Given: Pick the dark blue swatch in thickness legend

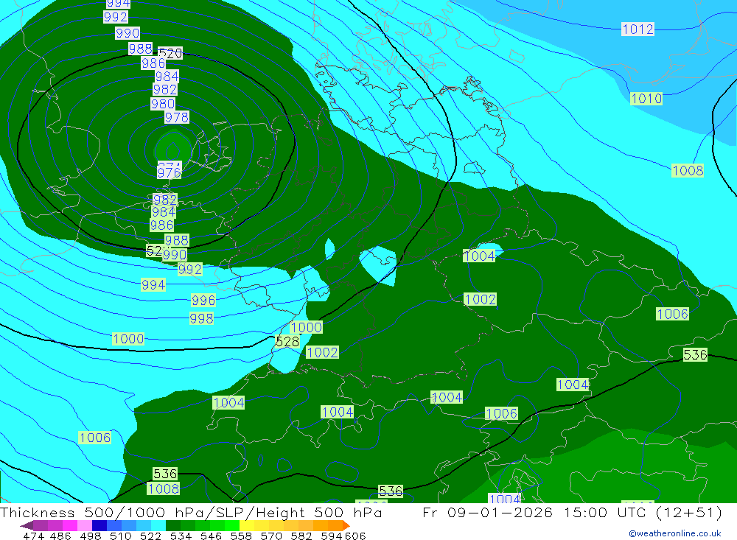Looking at the screenshot, I should [99, 525].
